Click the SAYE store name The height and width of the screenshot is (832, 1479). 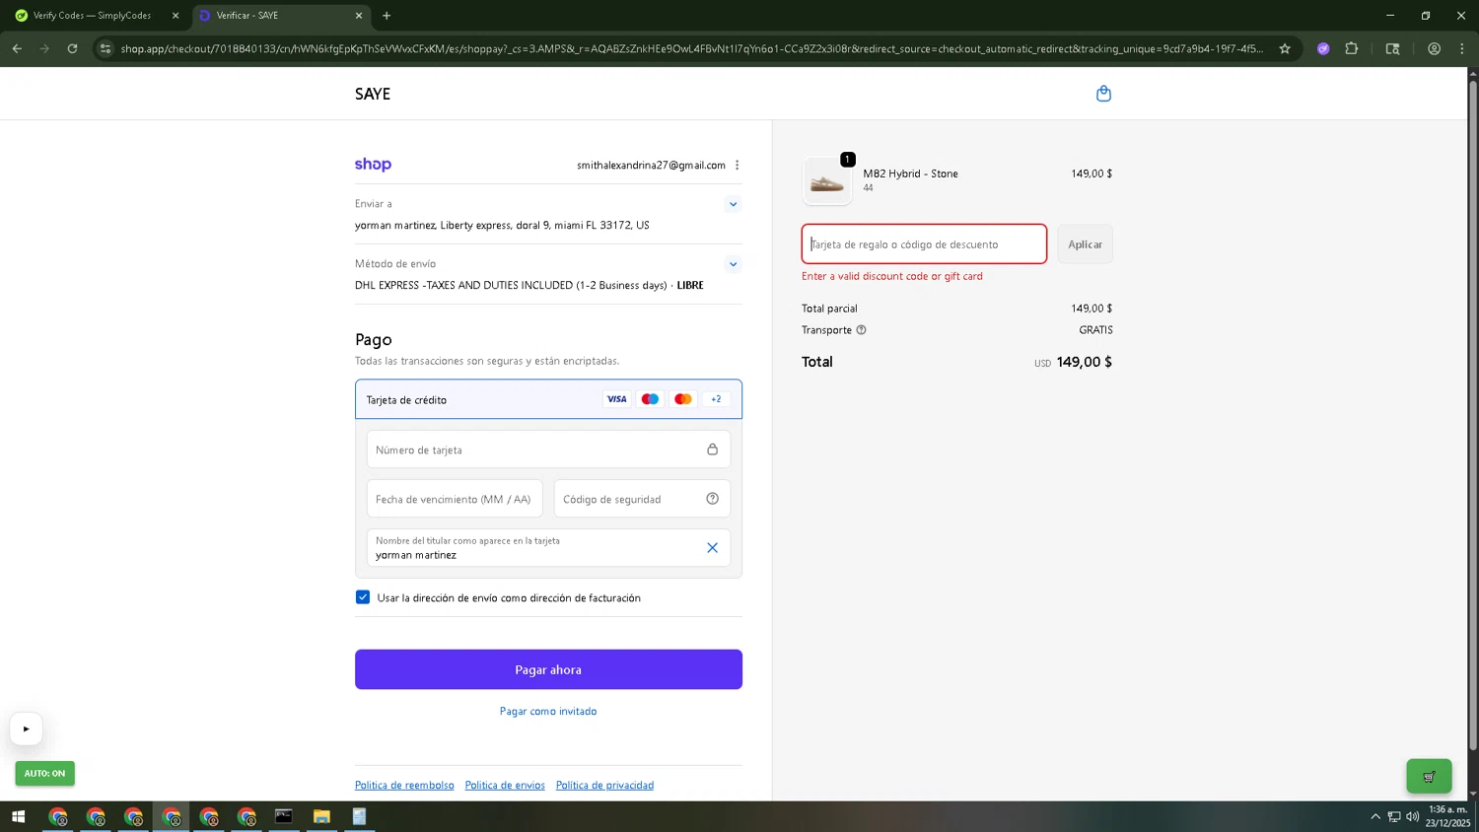(373, 94)
